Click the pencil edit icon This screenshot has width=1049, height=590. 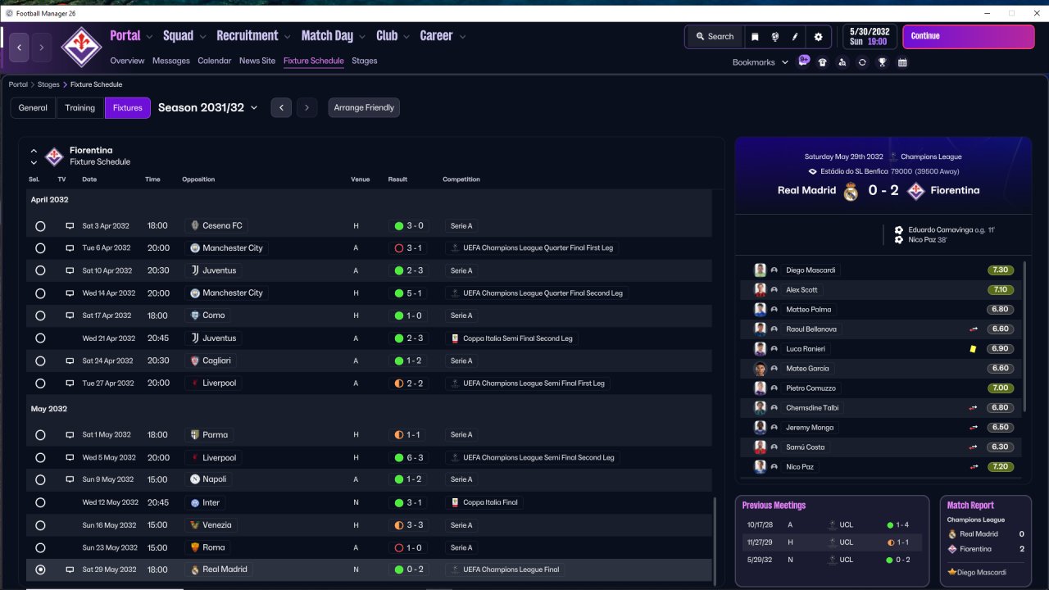point(795,36)
